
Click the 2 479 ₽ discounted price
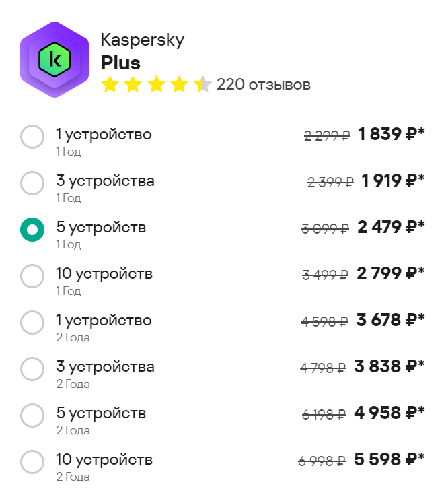[392, 227]
